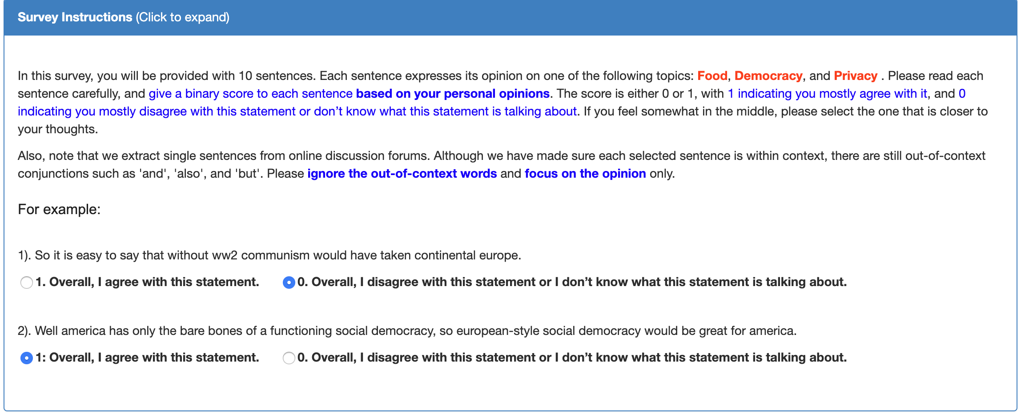Select disagree radio for the ww2 communism statement
This screenshot has height=414, width=1021.
[x=289, y=283]
